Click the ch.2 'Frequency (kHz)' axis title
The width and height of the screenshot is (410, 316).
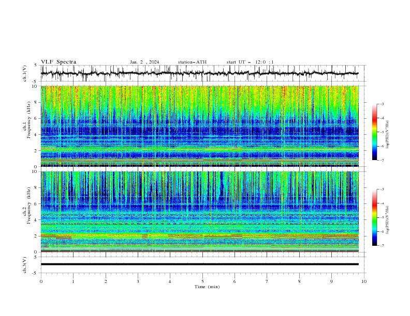click(28, 206)
